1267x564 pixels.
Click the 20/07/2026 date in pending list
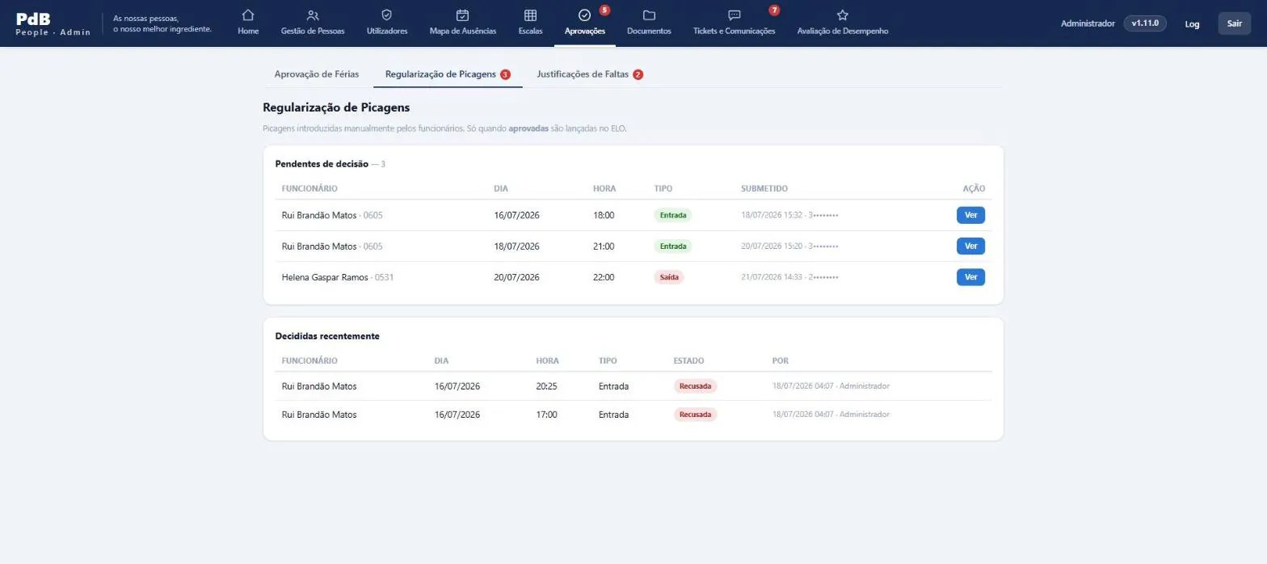coord(516,277)
